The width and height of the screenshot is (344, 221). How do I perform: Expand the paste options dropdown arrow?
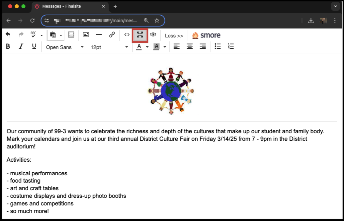(61, 35)
